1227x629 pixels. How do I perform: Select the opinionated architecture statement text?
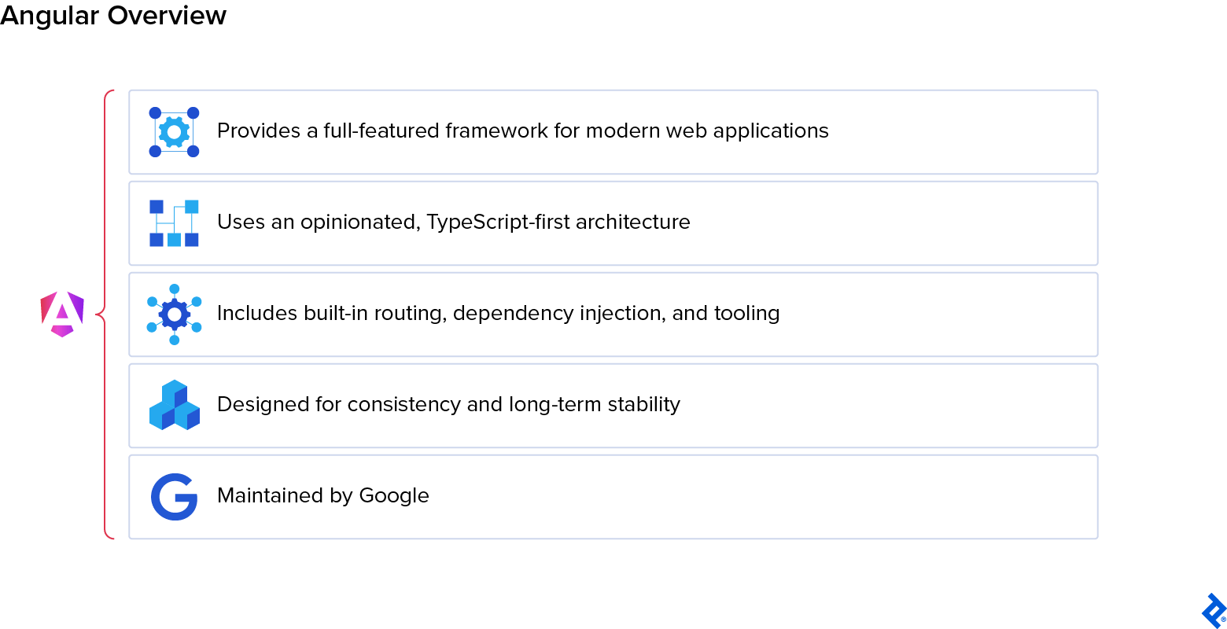[x=453, y=222]
